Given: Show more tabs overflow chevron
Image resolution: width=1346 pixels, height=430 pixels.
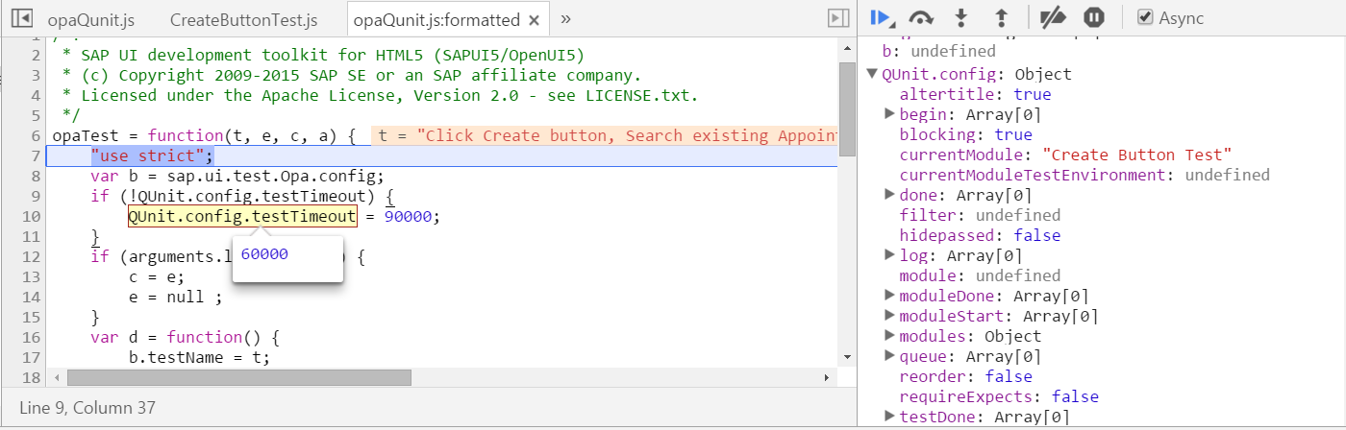Looking at the screenshot, I should click(x=566, y=18).
